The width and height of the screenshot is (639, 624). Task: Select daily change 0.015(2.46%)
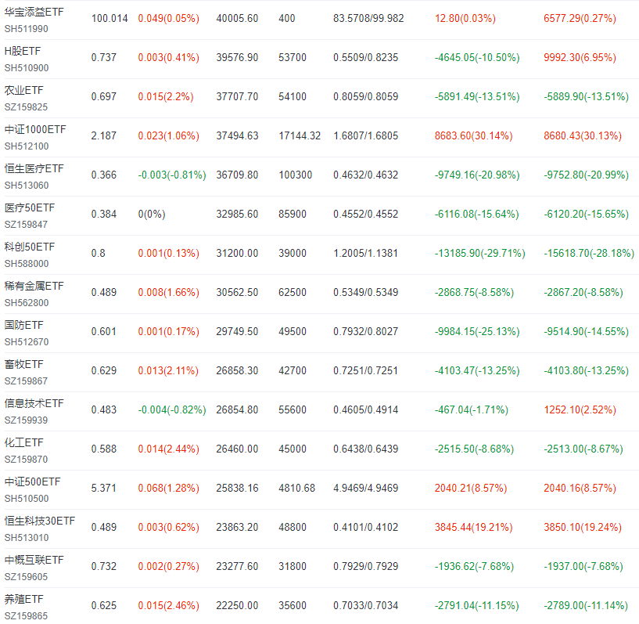[x=169, y=606]
